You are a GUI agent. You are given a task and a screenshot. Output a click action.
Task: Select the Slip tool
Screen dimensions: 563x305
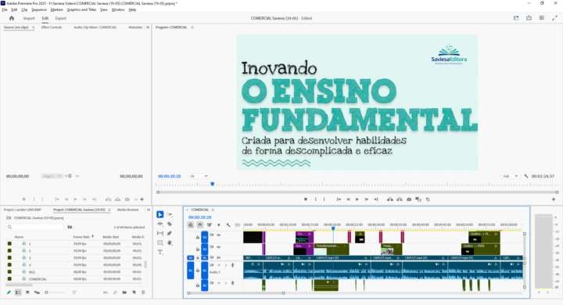point(160,233)
